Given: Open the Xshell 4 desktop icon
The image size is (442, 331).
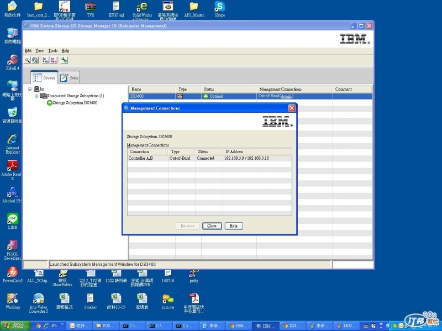Looking at the screenshot, I should [x=12, y=62].
